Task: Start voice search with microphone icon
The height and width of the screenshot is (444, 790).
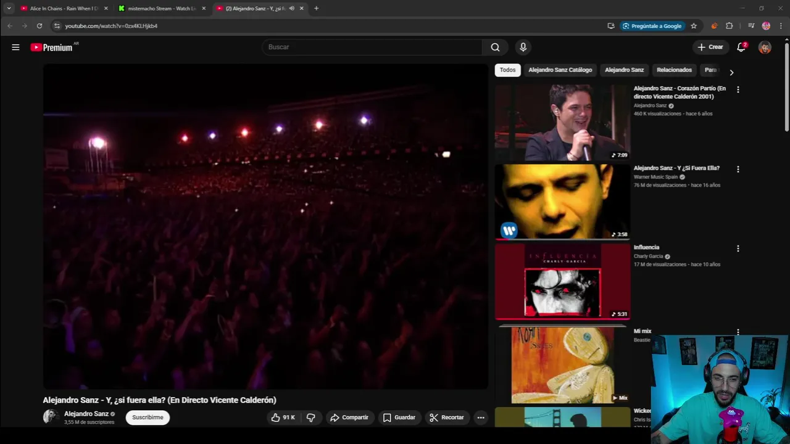Action: (x=523, y=47)
